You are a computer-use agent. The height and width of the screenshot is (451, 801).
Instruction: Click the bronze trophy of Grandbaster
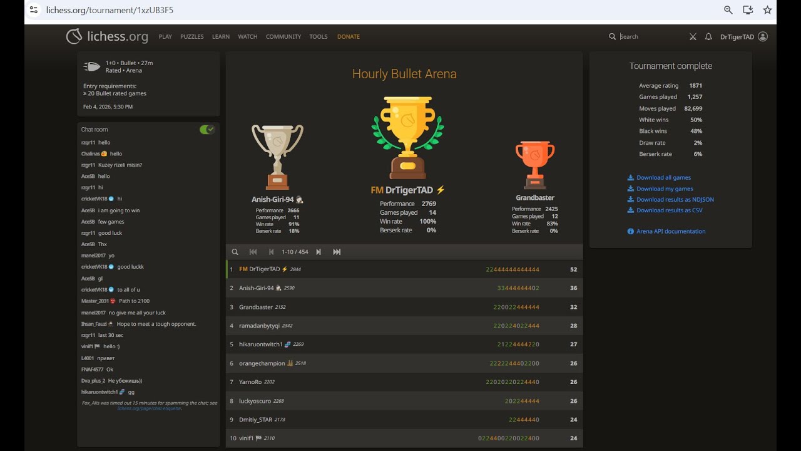(535, 165)
